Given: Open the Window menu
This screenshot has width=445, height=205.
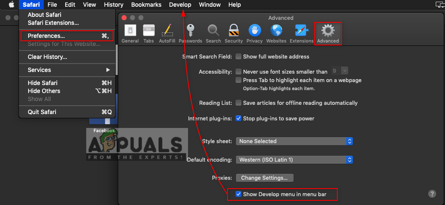Looking at the screenshot, I should pyautogui.click(x=210, y=5).
